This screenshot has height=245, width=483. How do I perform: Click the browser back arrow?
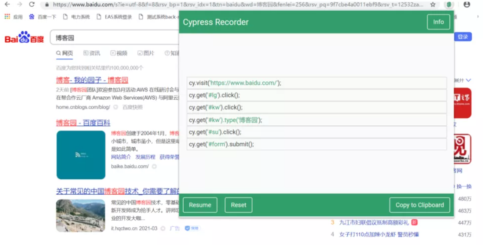coord(7,5)
